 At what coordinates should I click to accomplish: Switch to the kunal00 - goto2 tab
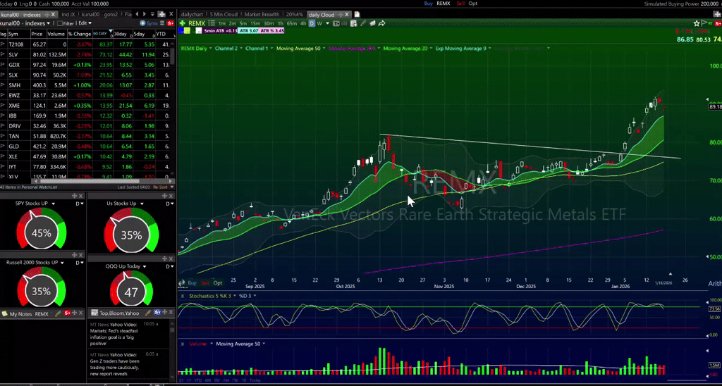(x=99, y=14)
